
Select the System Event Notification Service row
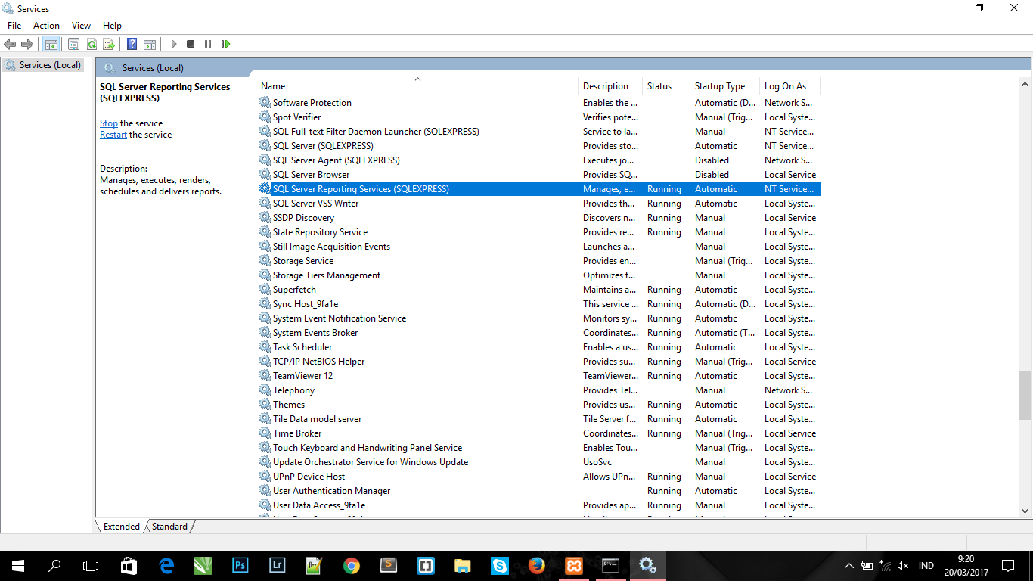tap(538, 318)
